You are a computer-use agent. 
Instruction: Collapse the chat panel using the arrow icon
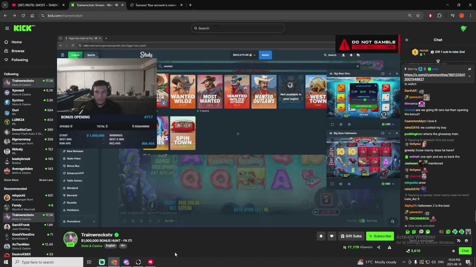coord(406,40)
